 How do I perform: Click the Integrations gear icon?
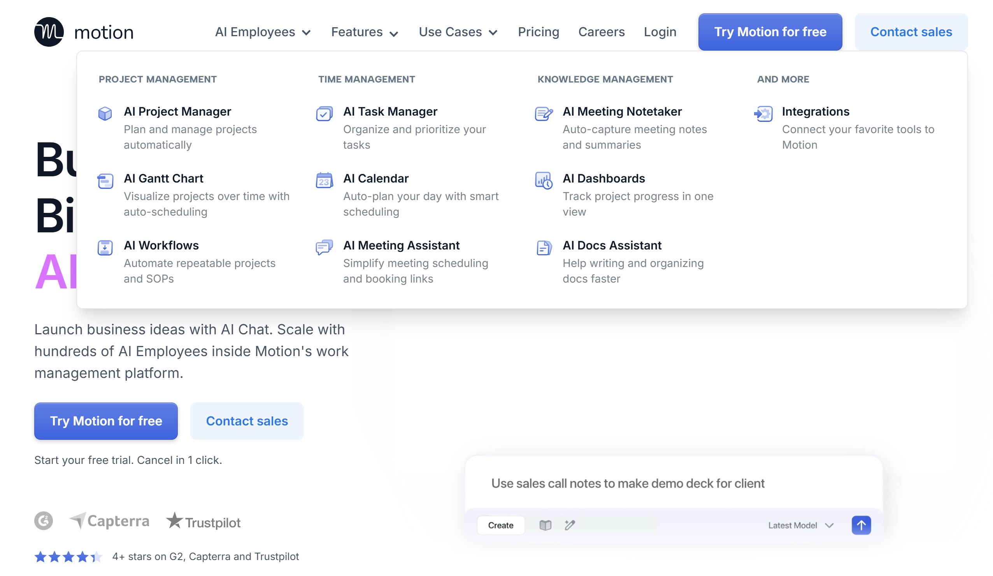point(763,114)
